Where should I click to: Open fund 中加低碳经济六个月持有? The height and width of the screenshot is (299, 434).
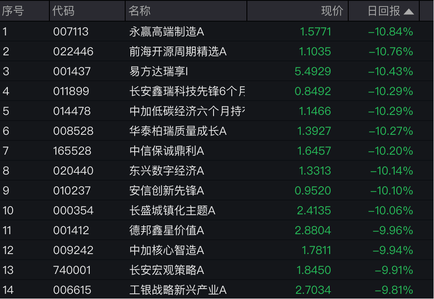pyautogui.click(x=187, y=111)
